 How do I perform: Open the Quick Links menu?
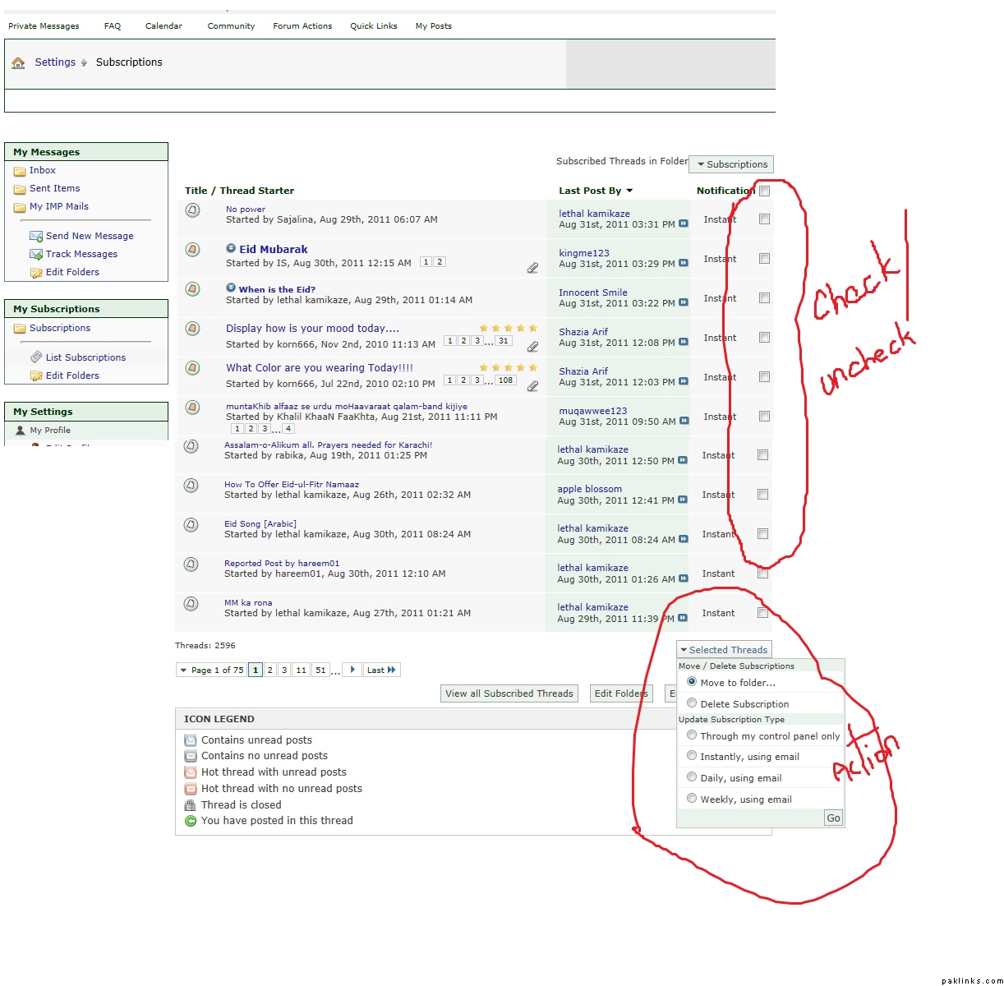click(373, 26)
